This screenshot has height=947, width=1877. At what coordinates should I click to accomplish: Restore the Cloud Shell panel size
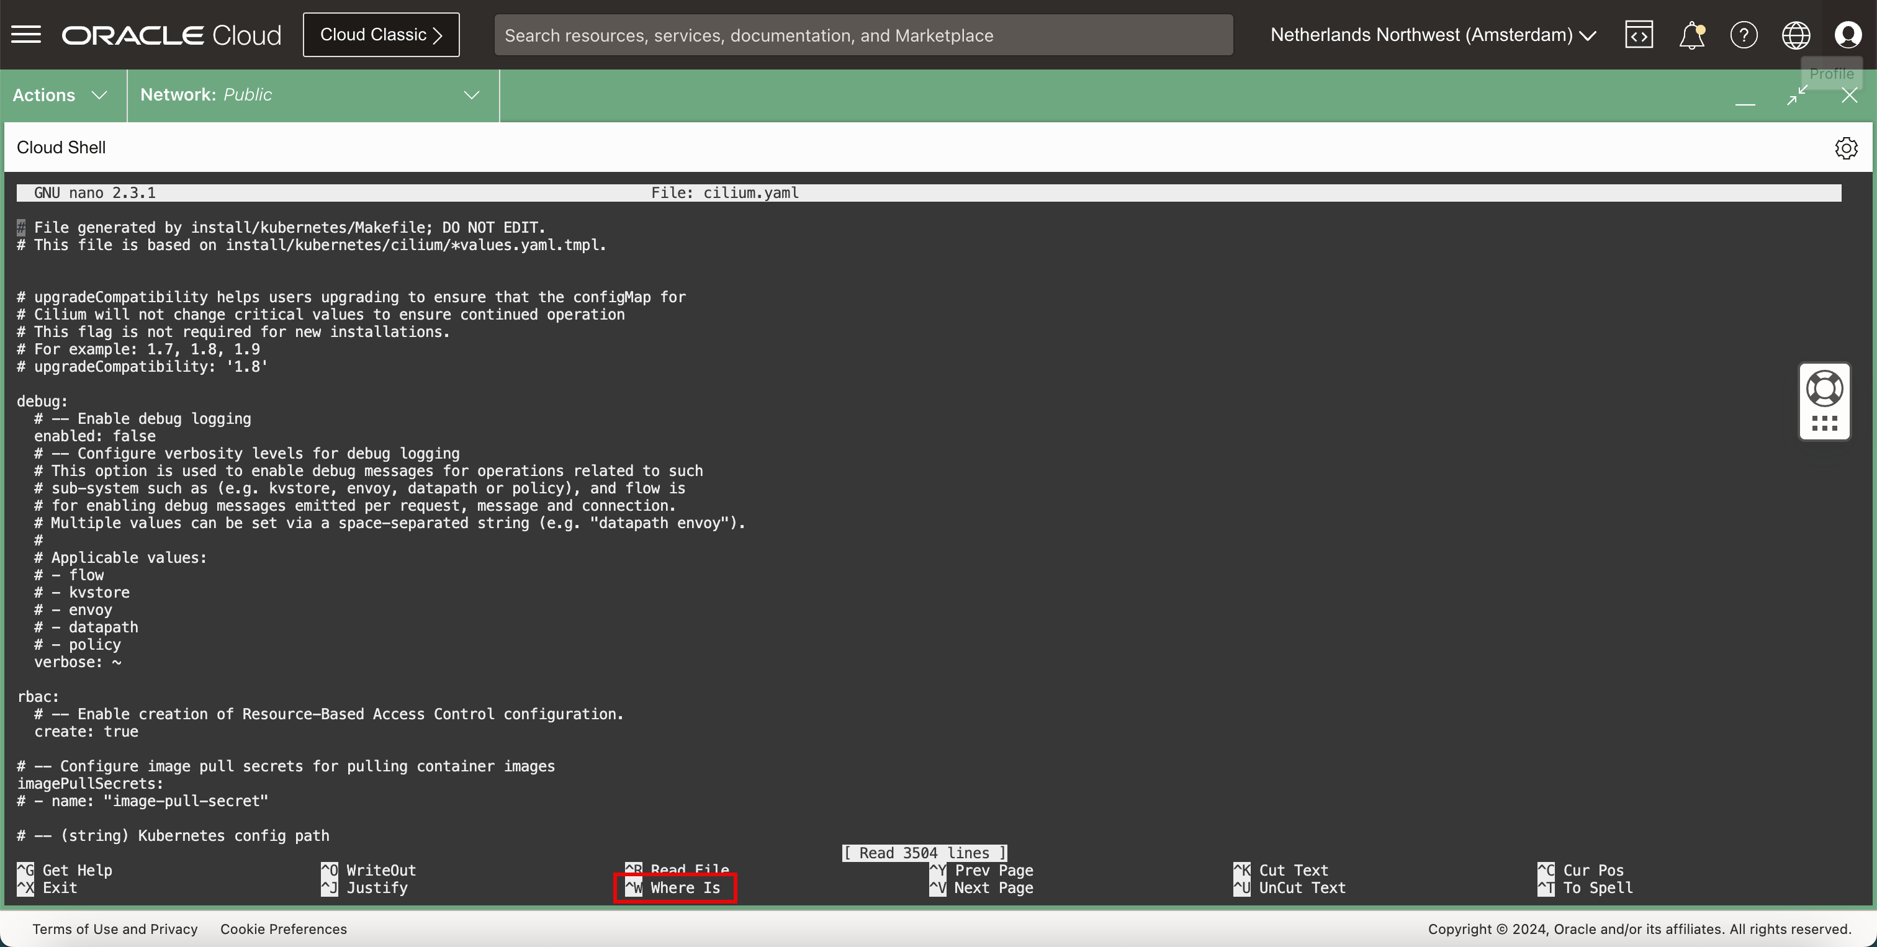coord(1797,96)
